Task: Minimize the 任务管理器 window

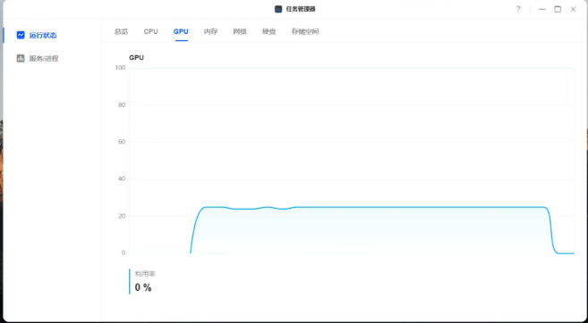Action: [x=541, y=9]
